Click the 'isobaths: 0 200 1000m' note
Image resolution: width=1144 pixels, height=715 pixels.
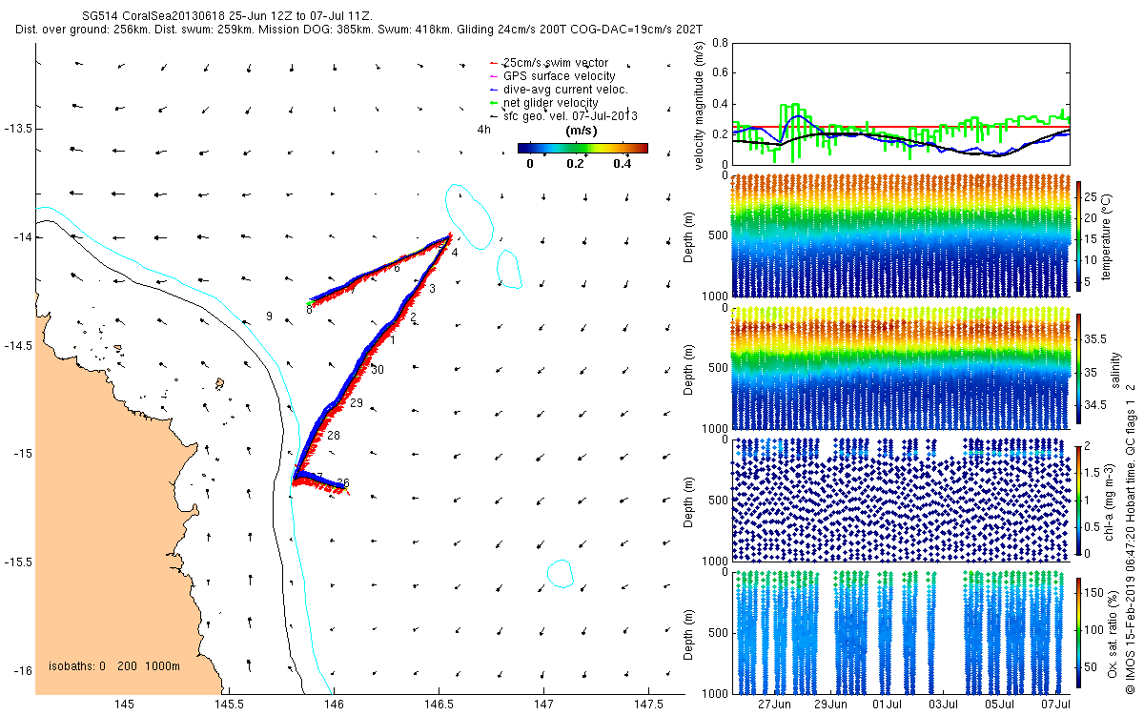pos(114,665)
